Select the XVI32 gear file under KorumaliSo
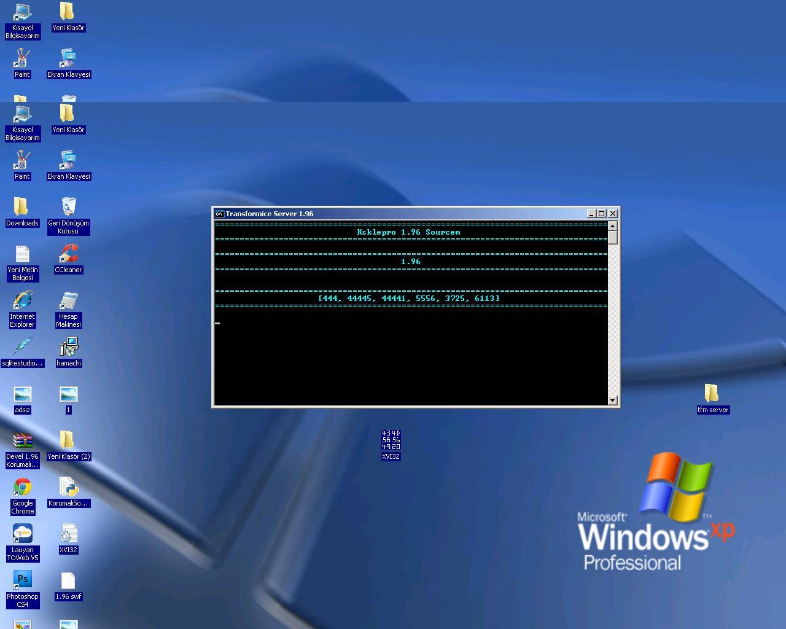 click(x=68, y=539)
